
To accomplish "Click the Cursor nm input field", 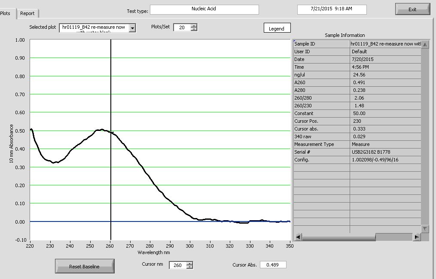I will pos(177,265).
